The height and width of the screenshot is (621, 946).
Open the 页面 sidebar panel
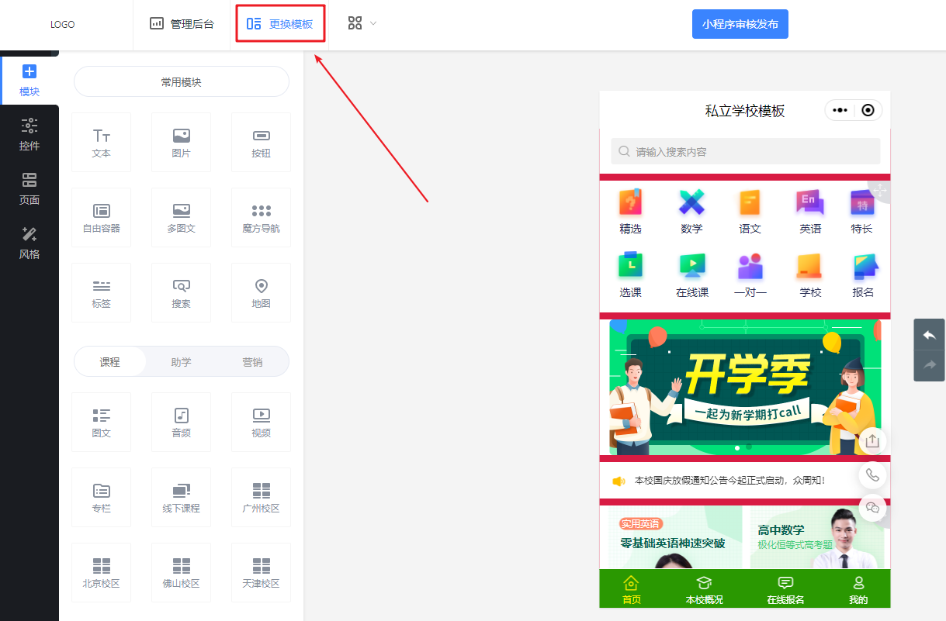click(29, 189)
